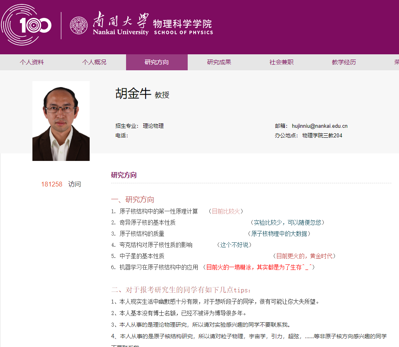The height and width of the screenshot is (347, 399).
Task: Click the 邮箱 label
Action: tap(281, 126)
